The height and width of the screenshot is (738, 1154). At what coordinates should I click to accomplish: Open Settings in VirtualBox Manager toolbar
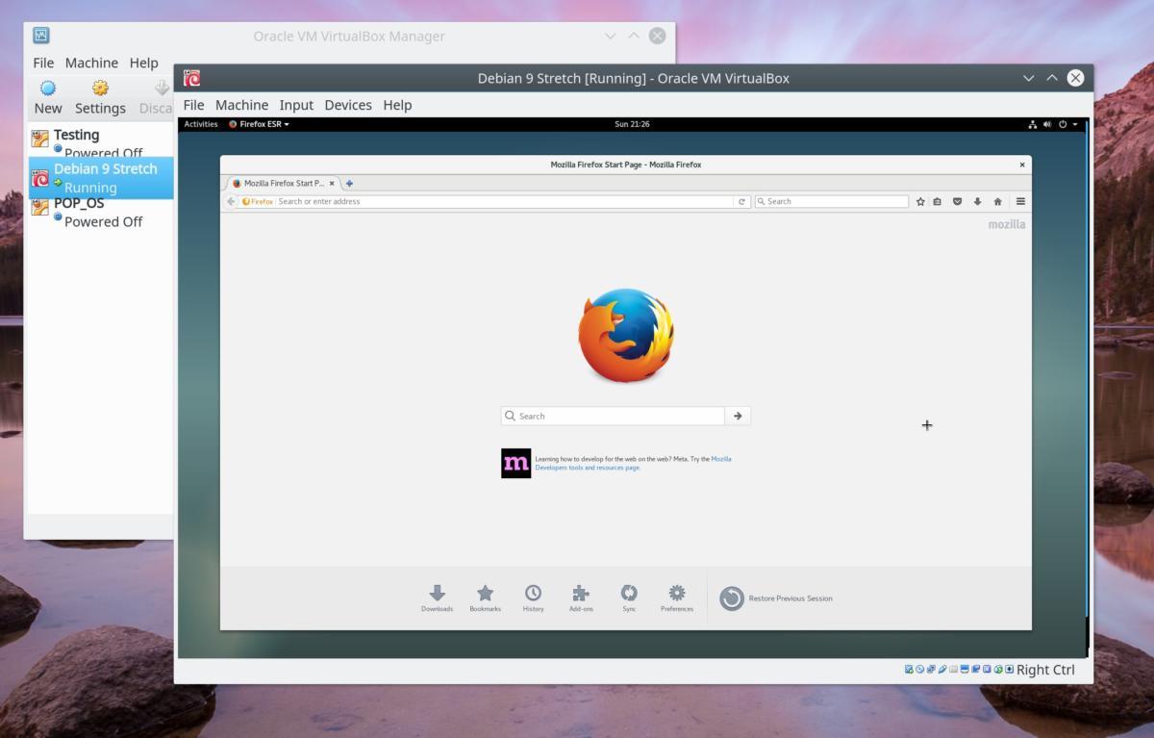100,97
